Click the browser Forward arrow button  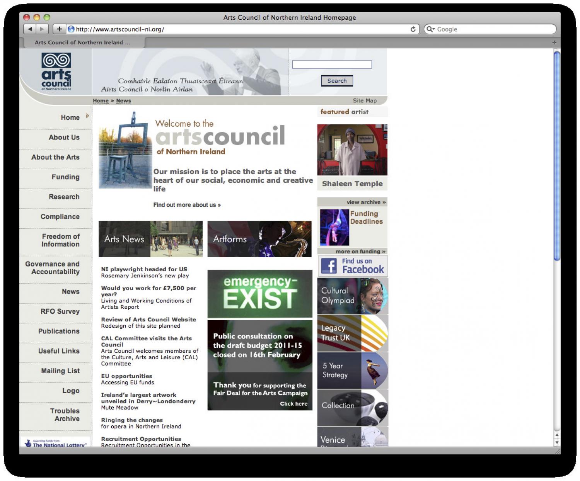click(42, 29)
